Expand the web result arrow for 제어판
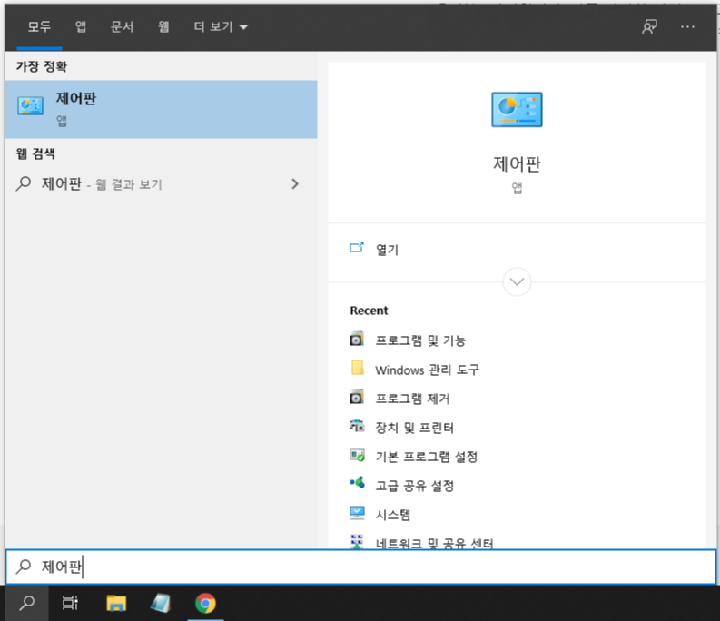This screenshot has width=720, height=621. pyautogui.click(x=295, y=183)
